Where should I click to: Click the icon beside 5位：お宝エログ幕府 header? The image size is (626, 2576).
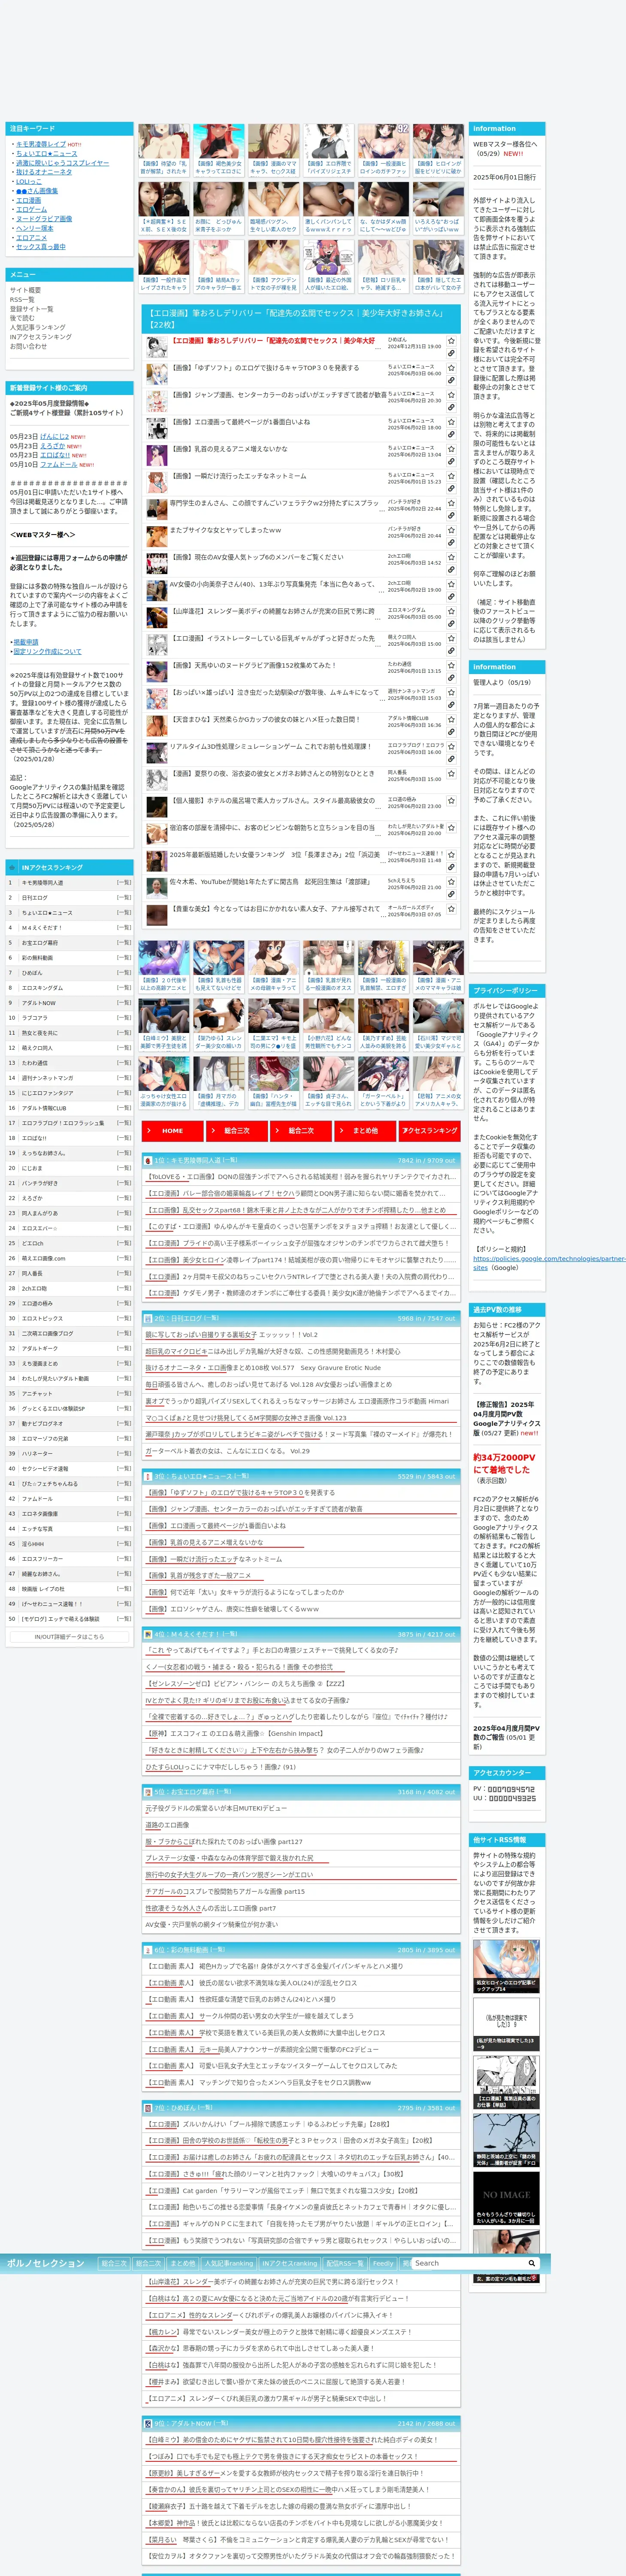[148, 1792]
